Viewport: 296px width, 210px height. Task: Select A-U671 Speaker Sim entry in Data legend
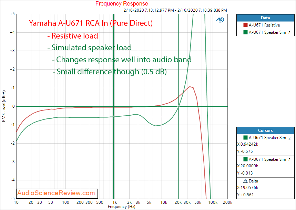click(267, 32)
